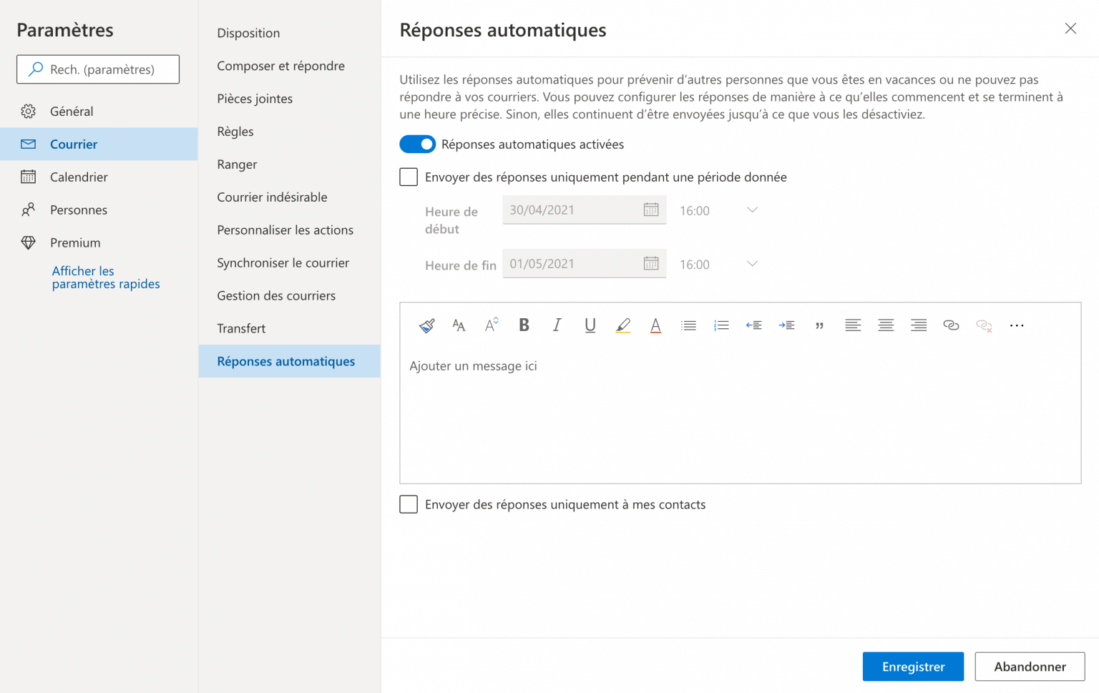The height and width of the screenshot is (693, 1099).
Task: Switch to Calendrier settings
Action: coord(80,177)
